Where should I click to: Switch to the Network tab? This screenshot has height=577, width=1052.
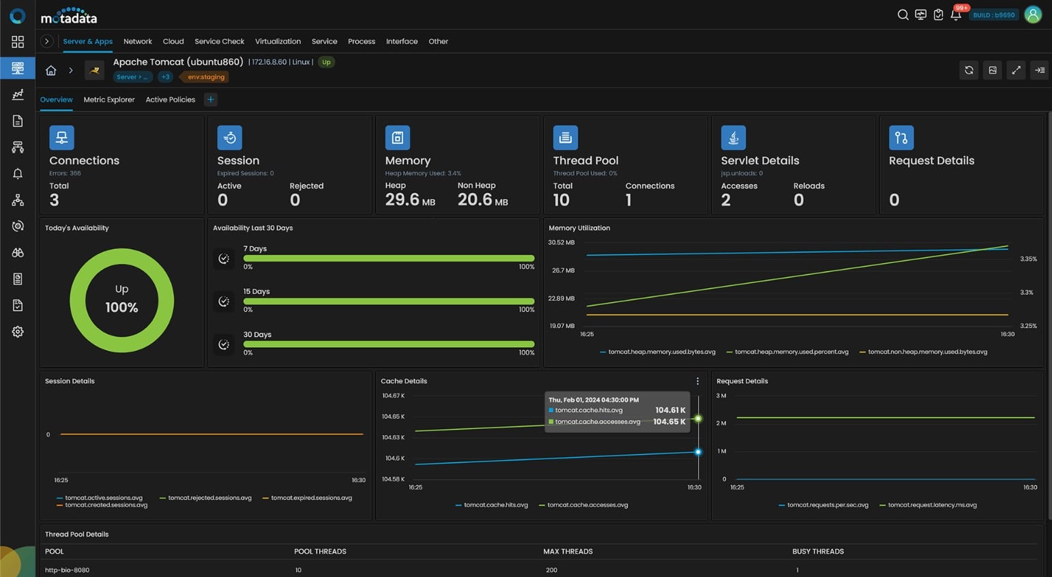pos(138,42)
